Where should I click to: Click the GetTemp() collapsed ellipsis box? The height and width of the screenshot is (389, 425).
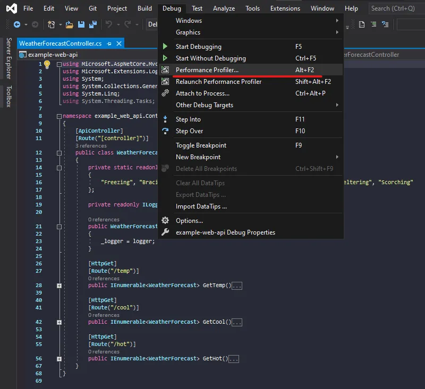point(237,286)
